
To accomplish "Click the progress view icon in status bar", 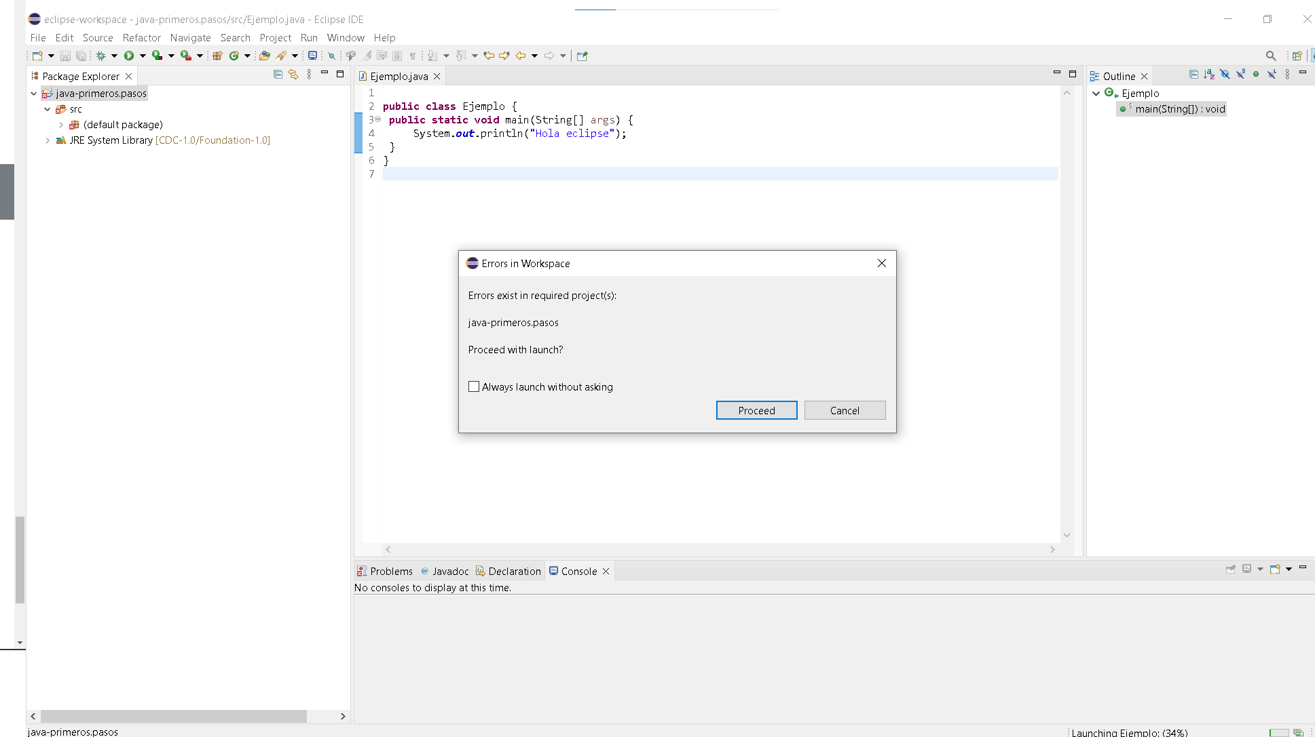I will tap(1298, 732).
